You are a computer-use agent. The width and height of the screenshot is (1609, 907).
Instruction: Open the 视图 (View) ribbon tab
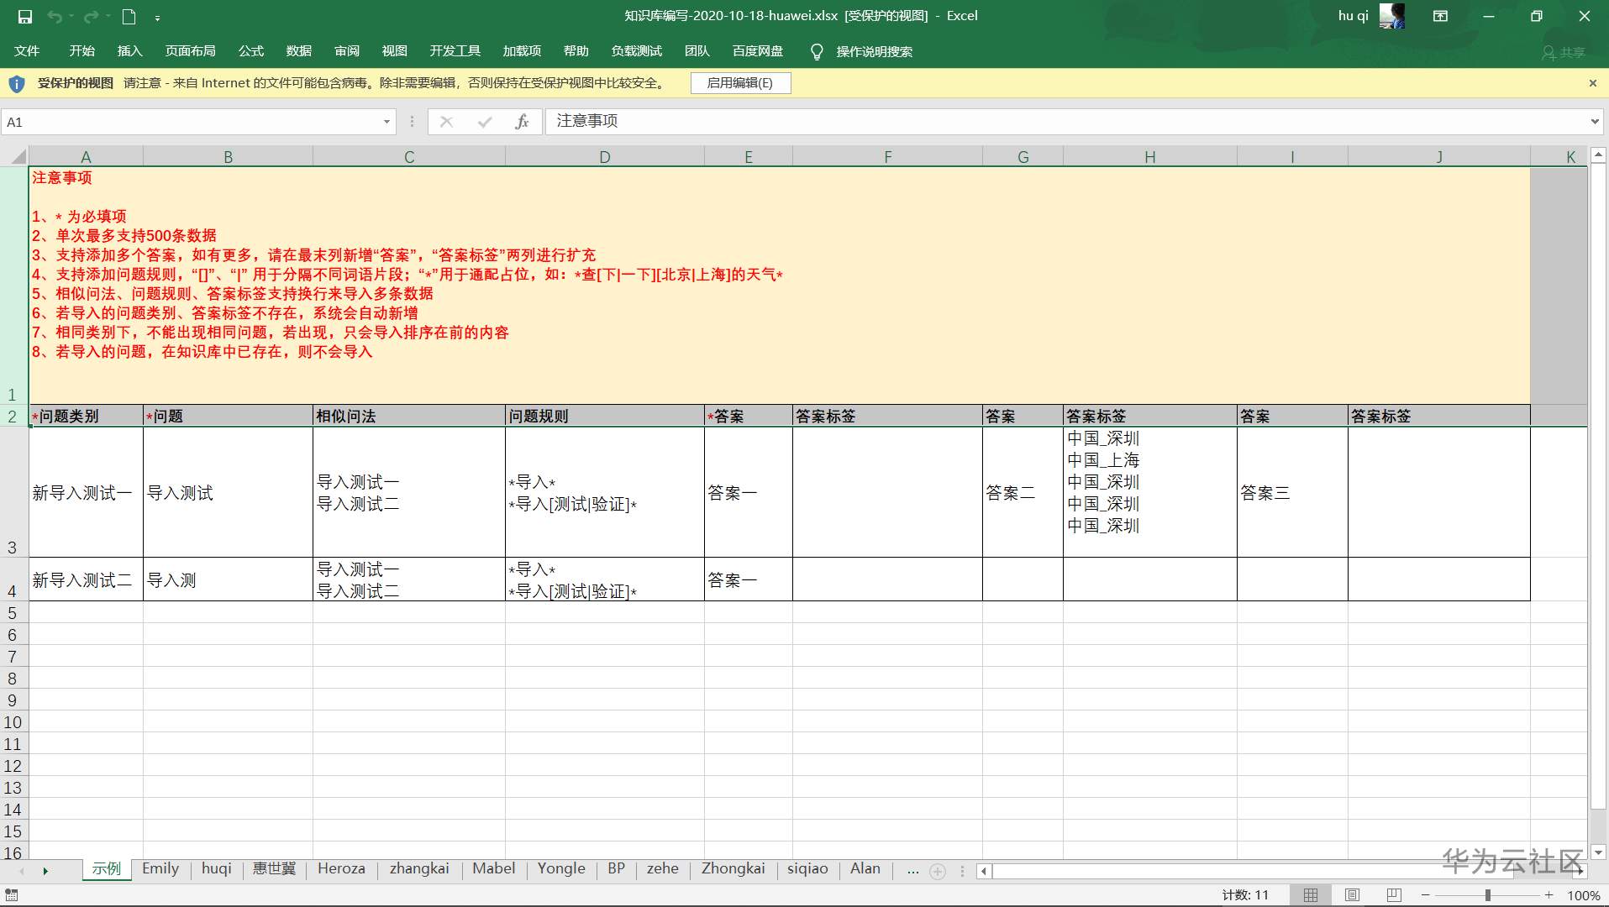[395, 51]
